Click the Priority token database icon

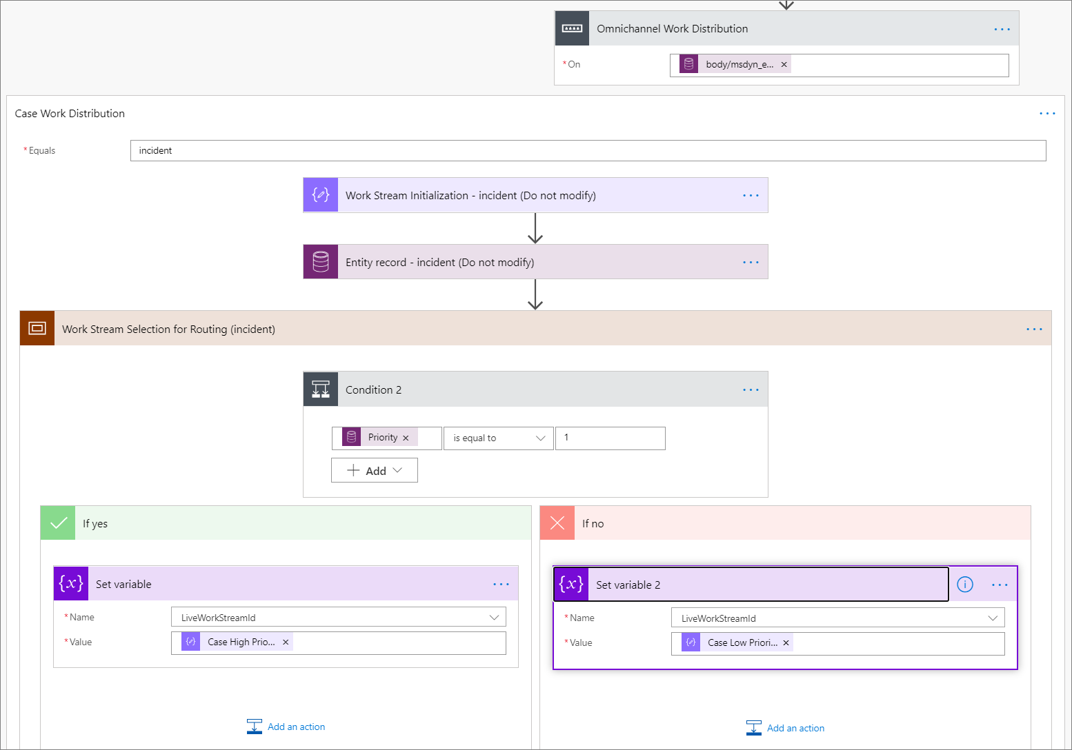click(x=352, y=437)
